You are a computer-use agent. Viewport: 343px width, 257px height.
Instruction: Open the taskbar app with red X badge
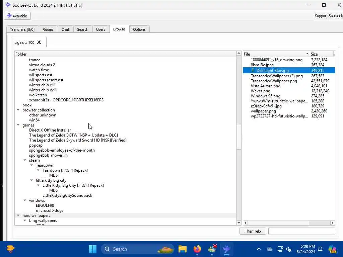pyautogui.click(x=212, y=249)
